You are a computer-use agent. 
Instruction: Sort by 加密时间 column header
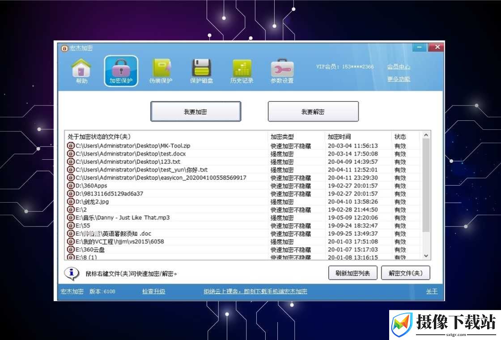click(x=358, y=137)
